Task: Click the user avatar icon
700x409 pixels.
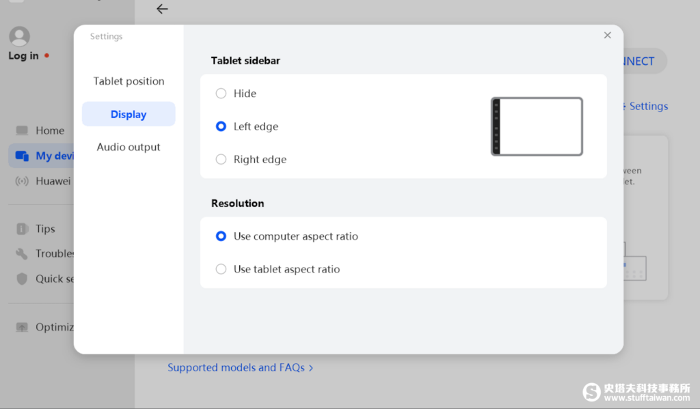Action: click(20, 37)
